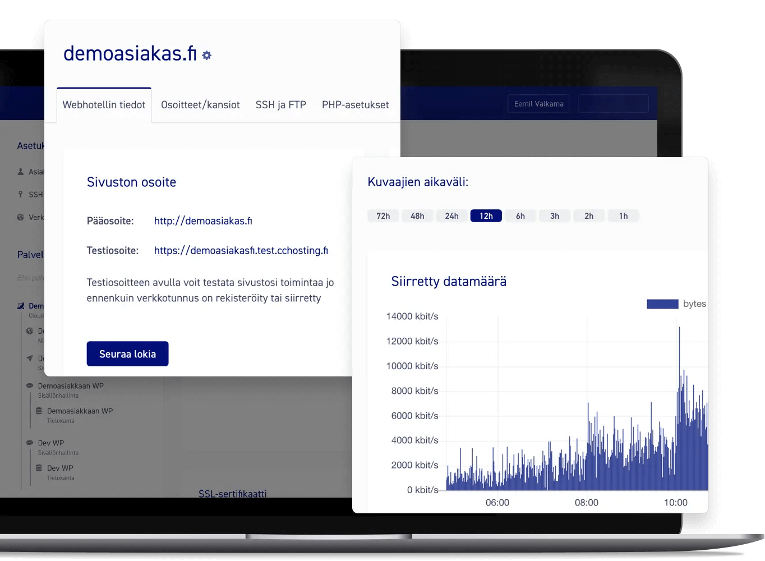
Task: Select the 6h graph time range
Action: pos(520,216)
